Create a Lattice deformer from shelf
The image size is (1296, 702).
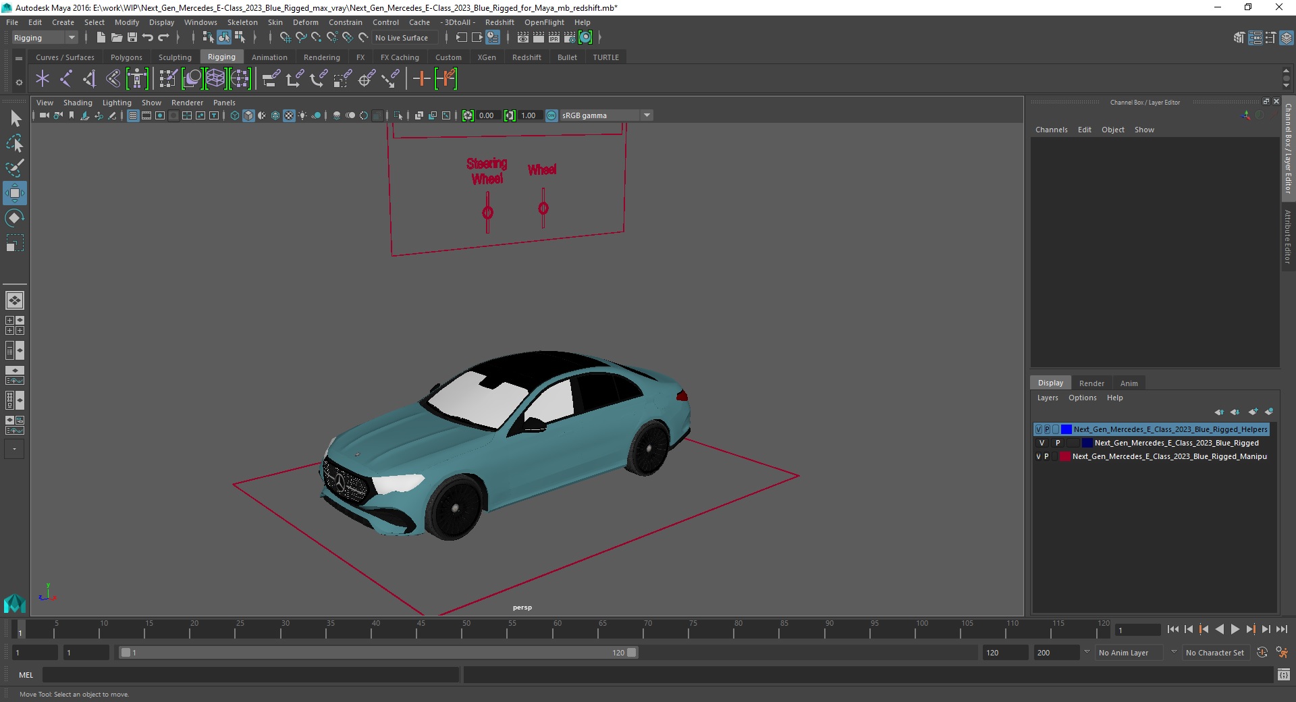[216, 79]
